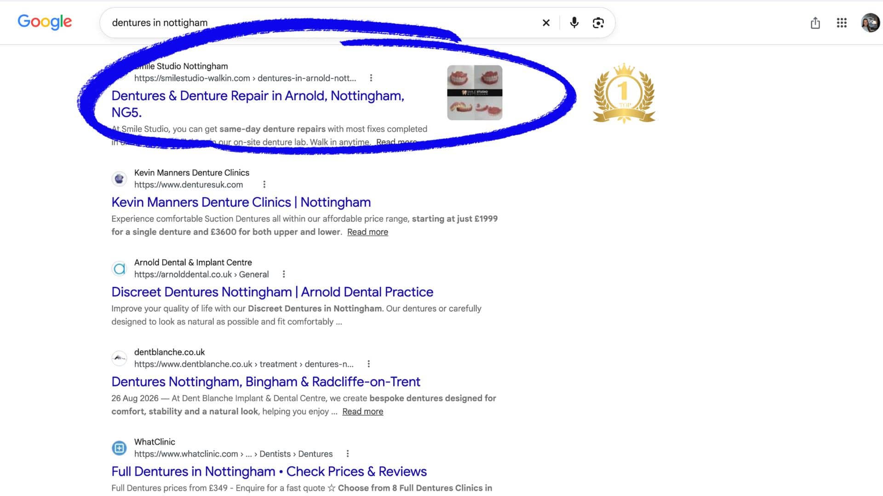The height and width of the screenshot is (496, 883).
Task: Click 'WhatClinic' site name text
Action: click(155, 442)
